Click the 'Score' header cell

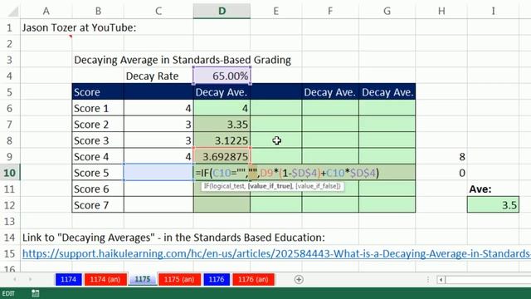[98, 92]
